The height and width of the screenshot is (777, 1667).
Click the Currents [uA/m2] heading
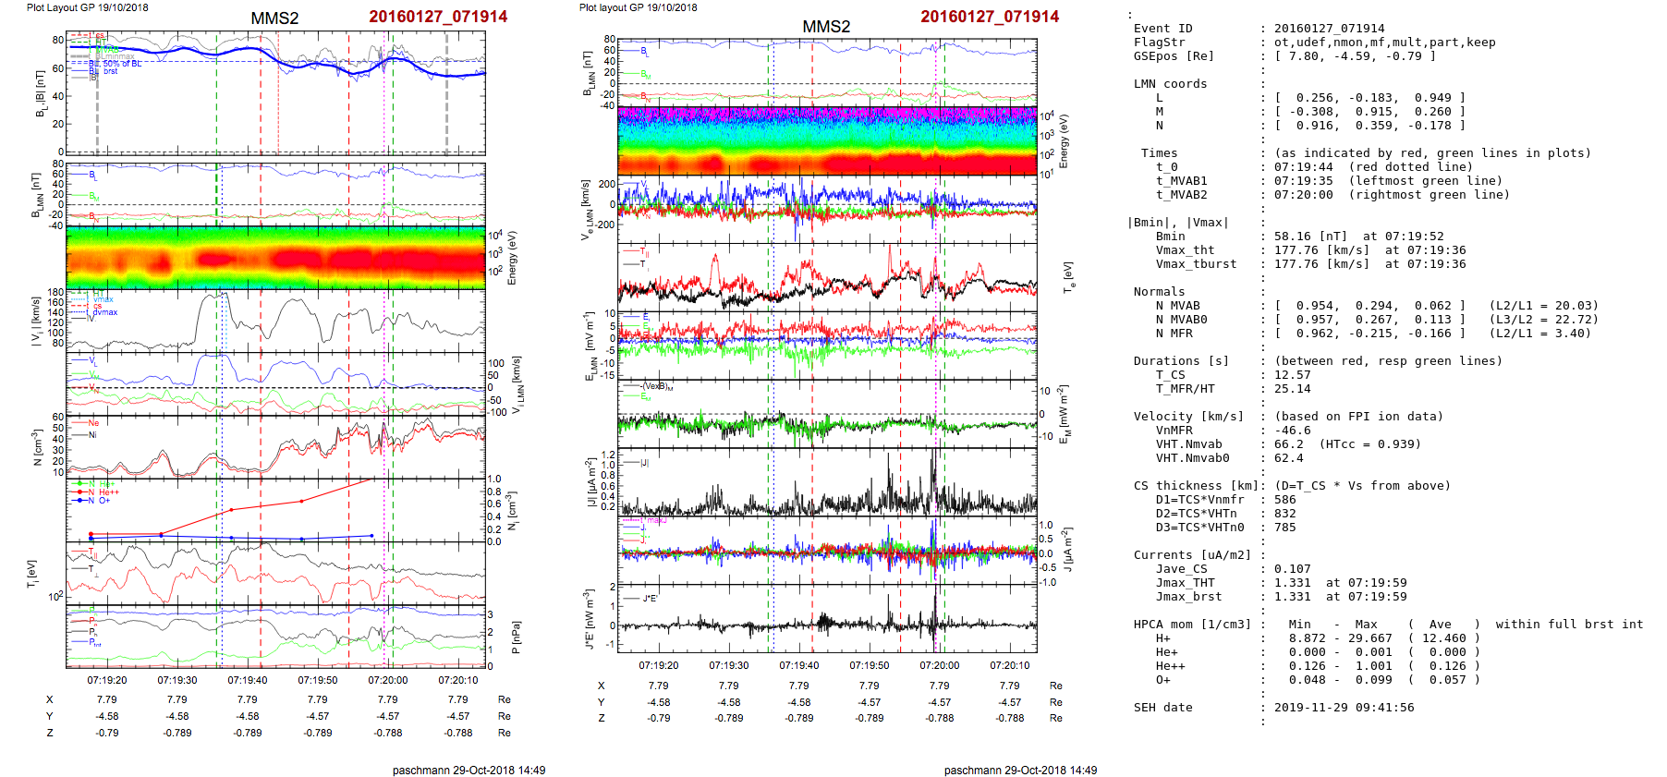[1192, 555]
